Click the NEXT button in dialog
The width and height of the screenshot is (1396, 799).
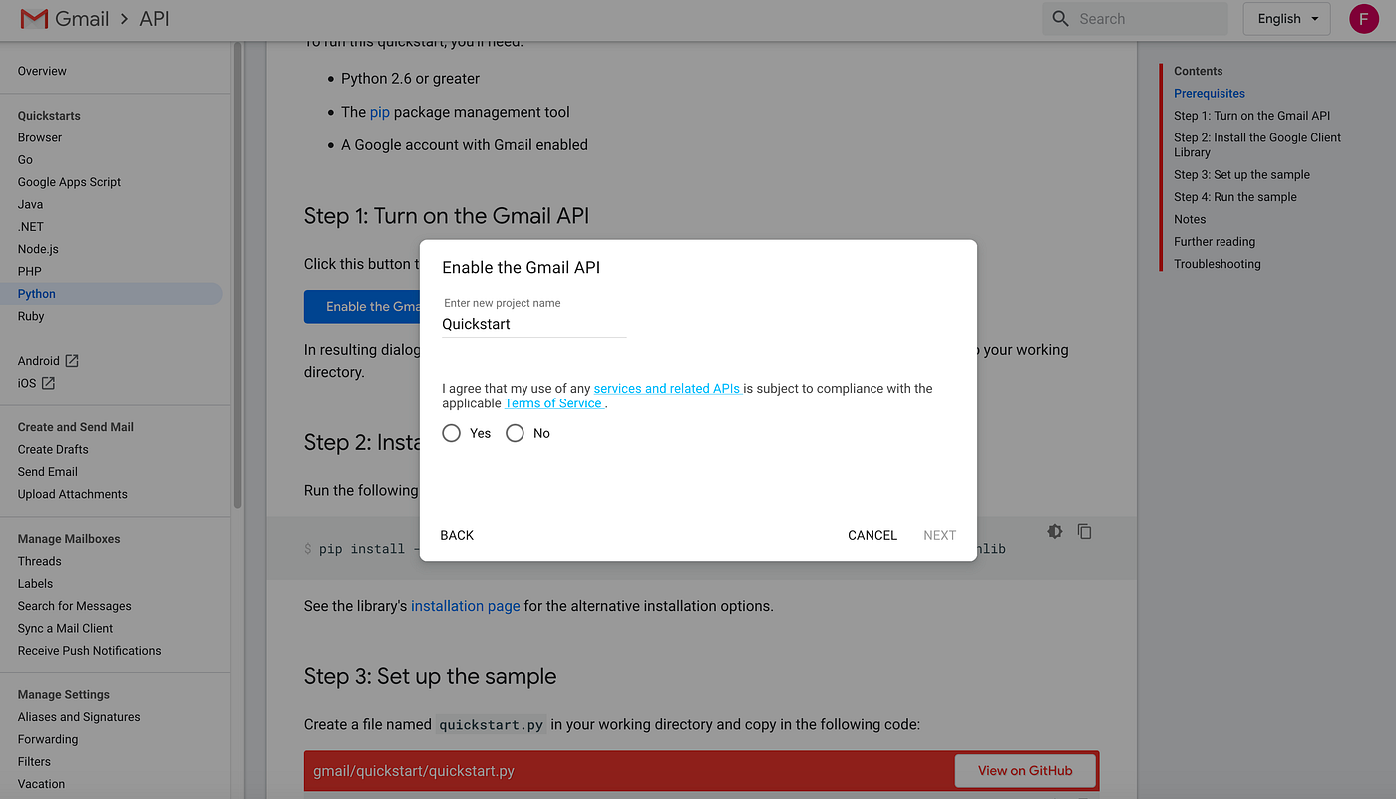(940, 535)
